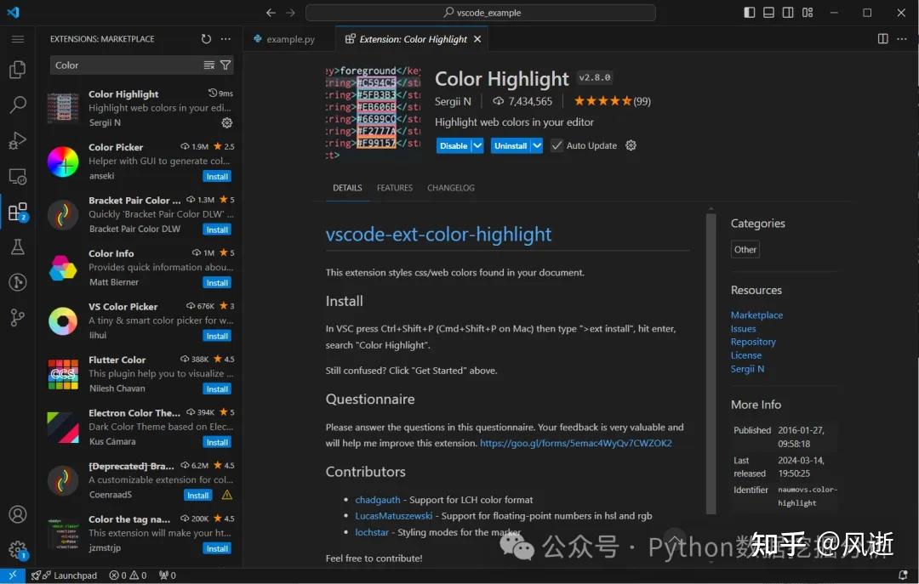This screenshot has width=919, height=584.
Task: Click the vscode_example command center search box
Action: (481, 12)
